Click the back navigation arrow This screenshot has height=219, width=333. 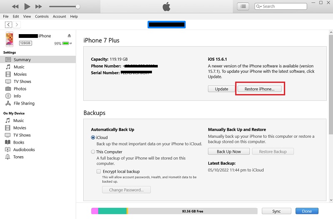8,25
